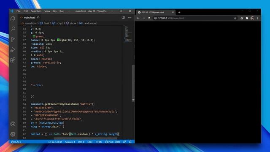Open the Extensions view
The image size is (270, 152).
click(13, 60)
